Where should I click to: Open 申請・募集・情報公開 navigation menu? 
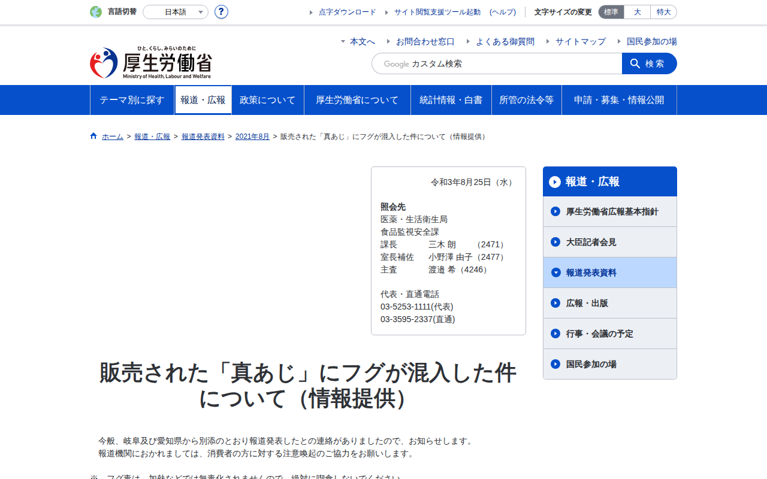(x=619, y=100)
